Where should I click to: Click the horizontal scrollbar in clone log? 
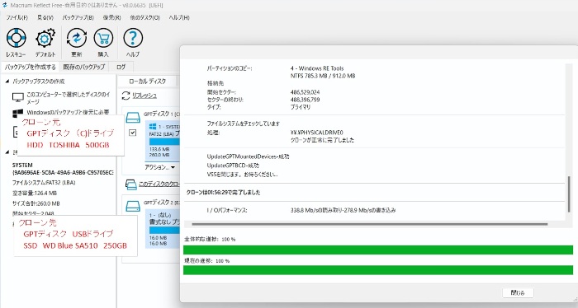(x=369, y=224)
